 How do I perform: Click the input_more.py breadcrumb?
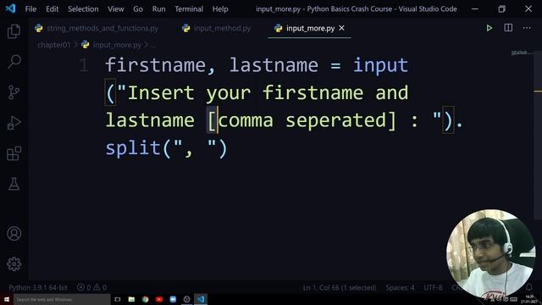[x=117, y=45]
